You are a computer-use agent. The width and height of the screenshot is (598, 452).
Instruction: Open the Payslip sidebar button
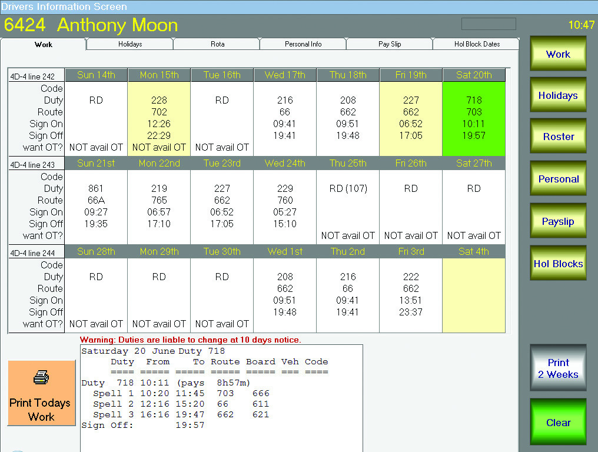558,221
